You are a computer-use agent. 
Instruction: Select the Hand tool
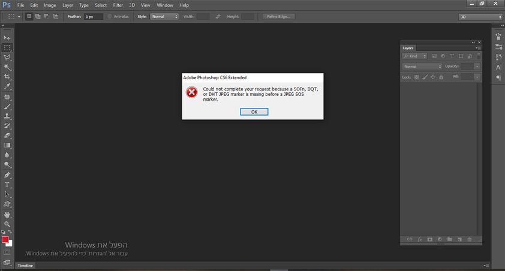point(7,215)
